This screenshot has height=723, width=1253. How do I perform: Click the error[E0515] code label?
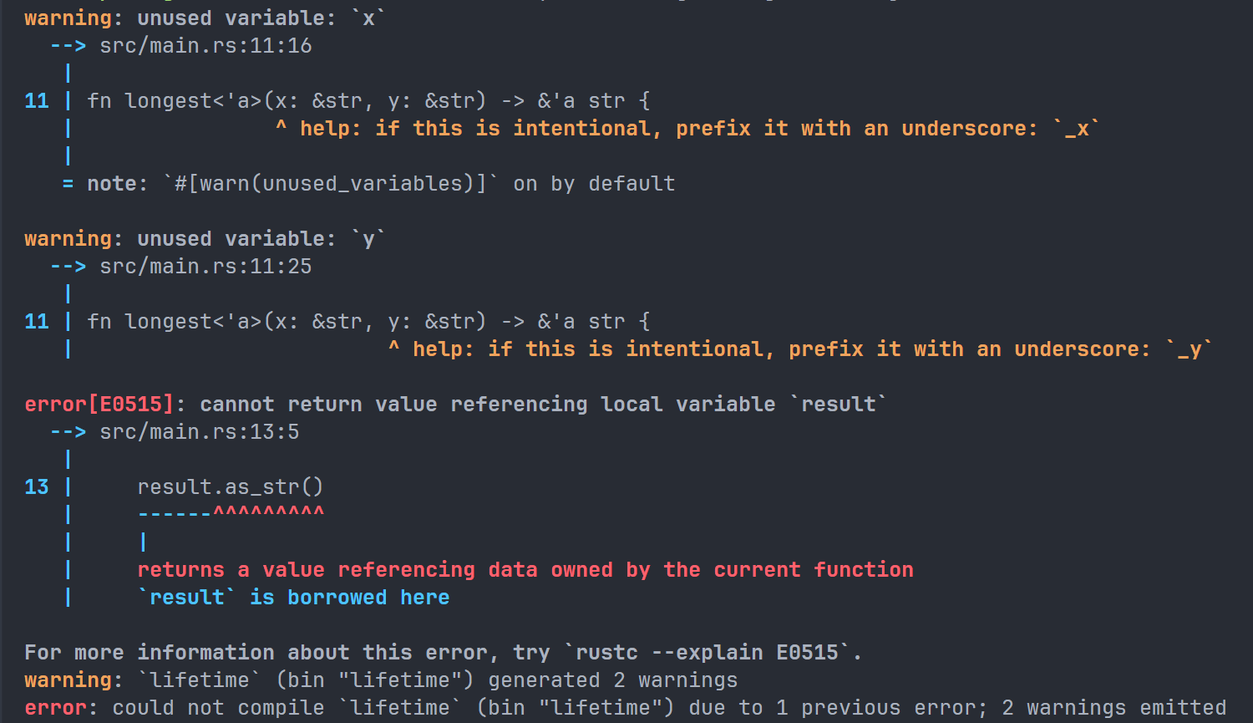pos(99,405)
